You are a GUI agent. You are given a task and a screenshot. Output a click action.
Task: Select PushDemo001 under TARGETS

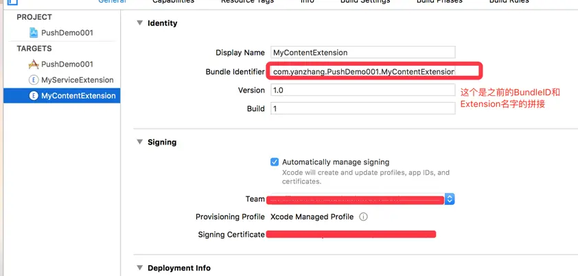pos(67,64)
